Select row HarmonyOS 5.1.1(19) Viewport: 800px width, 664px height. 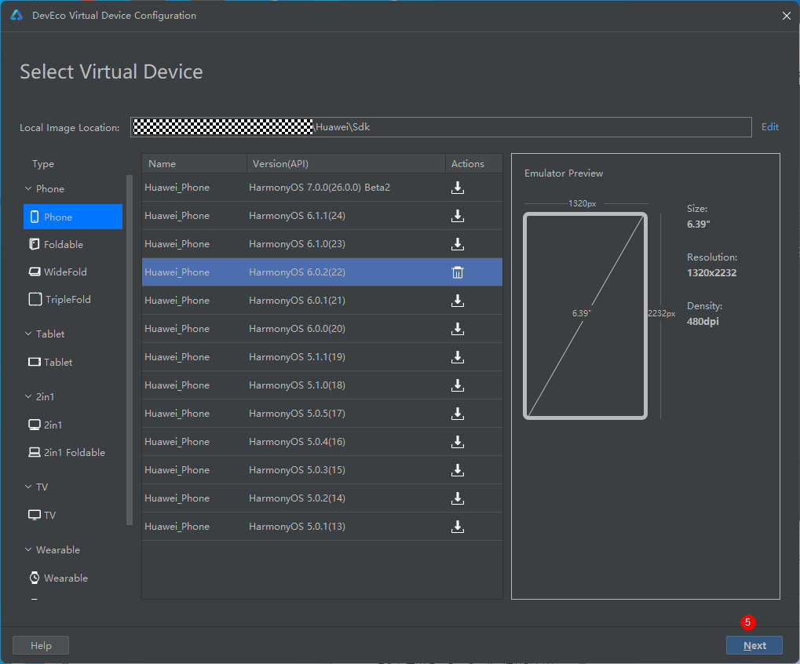point(322,357)
